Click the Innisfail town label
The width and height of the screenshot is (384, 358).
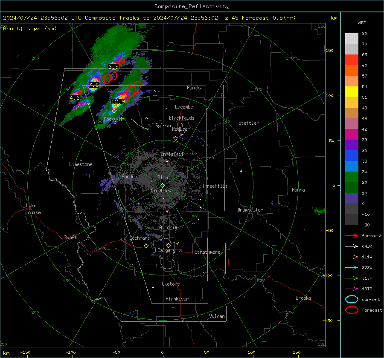(172, 154)
